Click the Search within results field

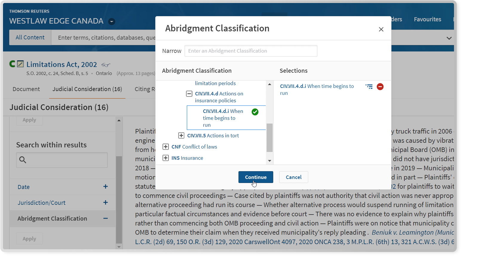click(x=62, y=160)
